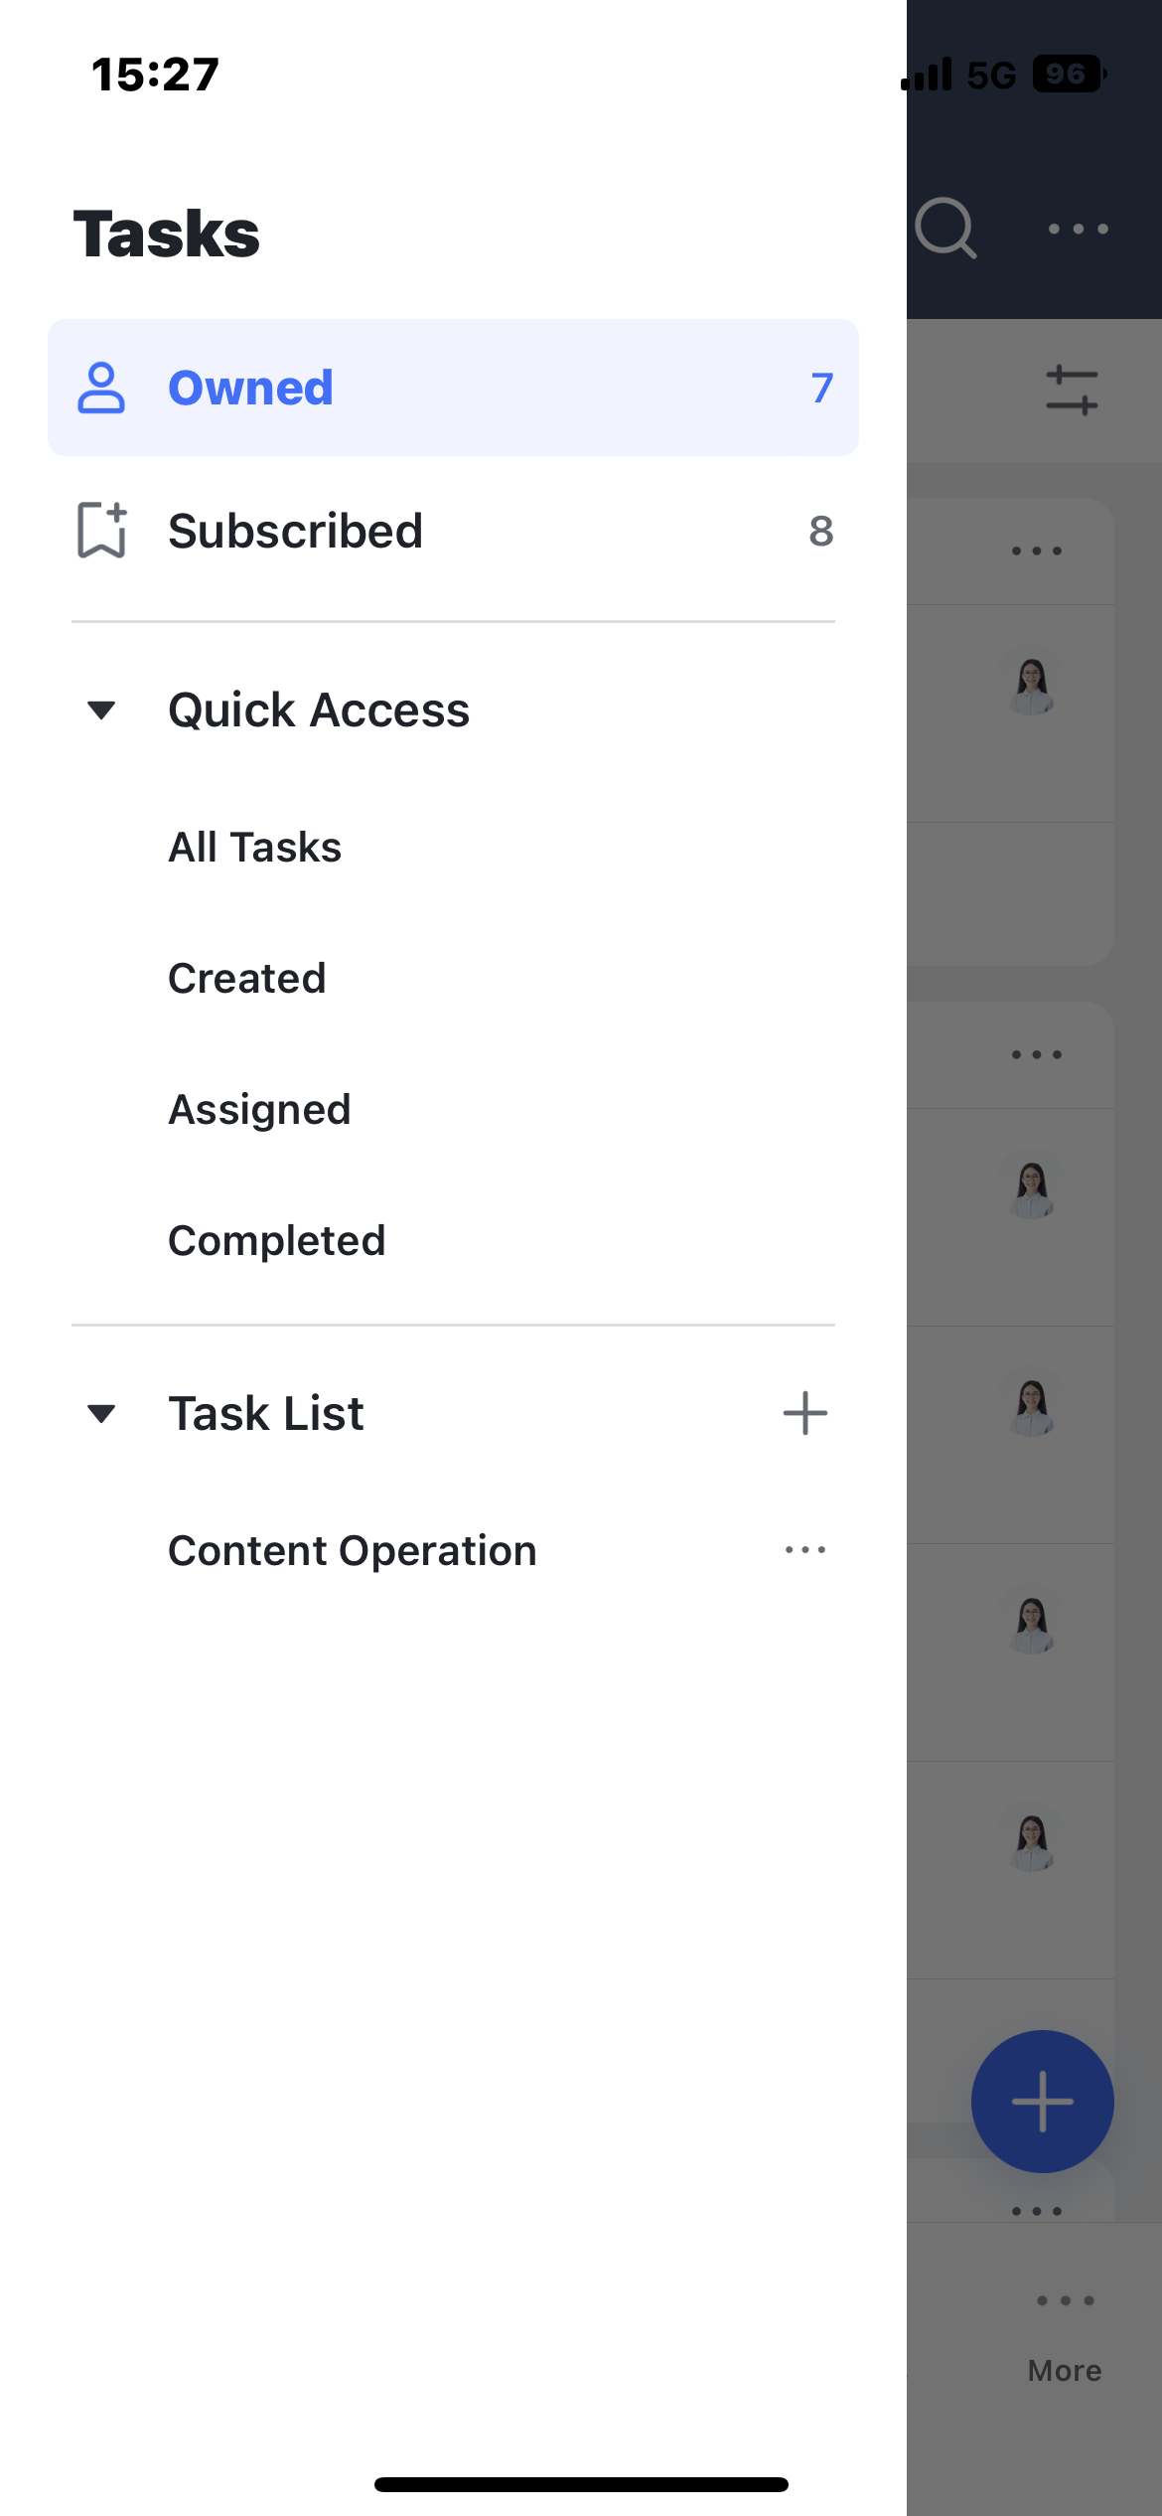Click the Owned person icon
Viewport: 1162px width, 2516px height.
pos(101,388)
